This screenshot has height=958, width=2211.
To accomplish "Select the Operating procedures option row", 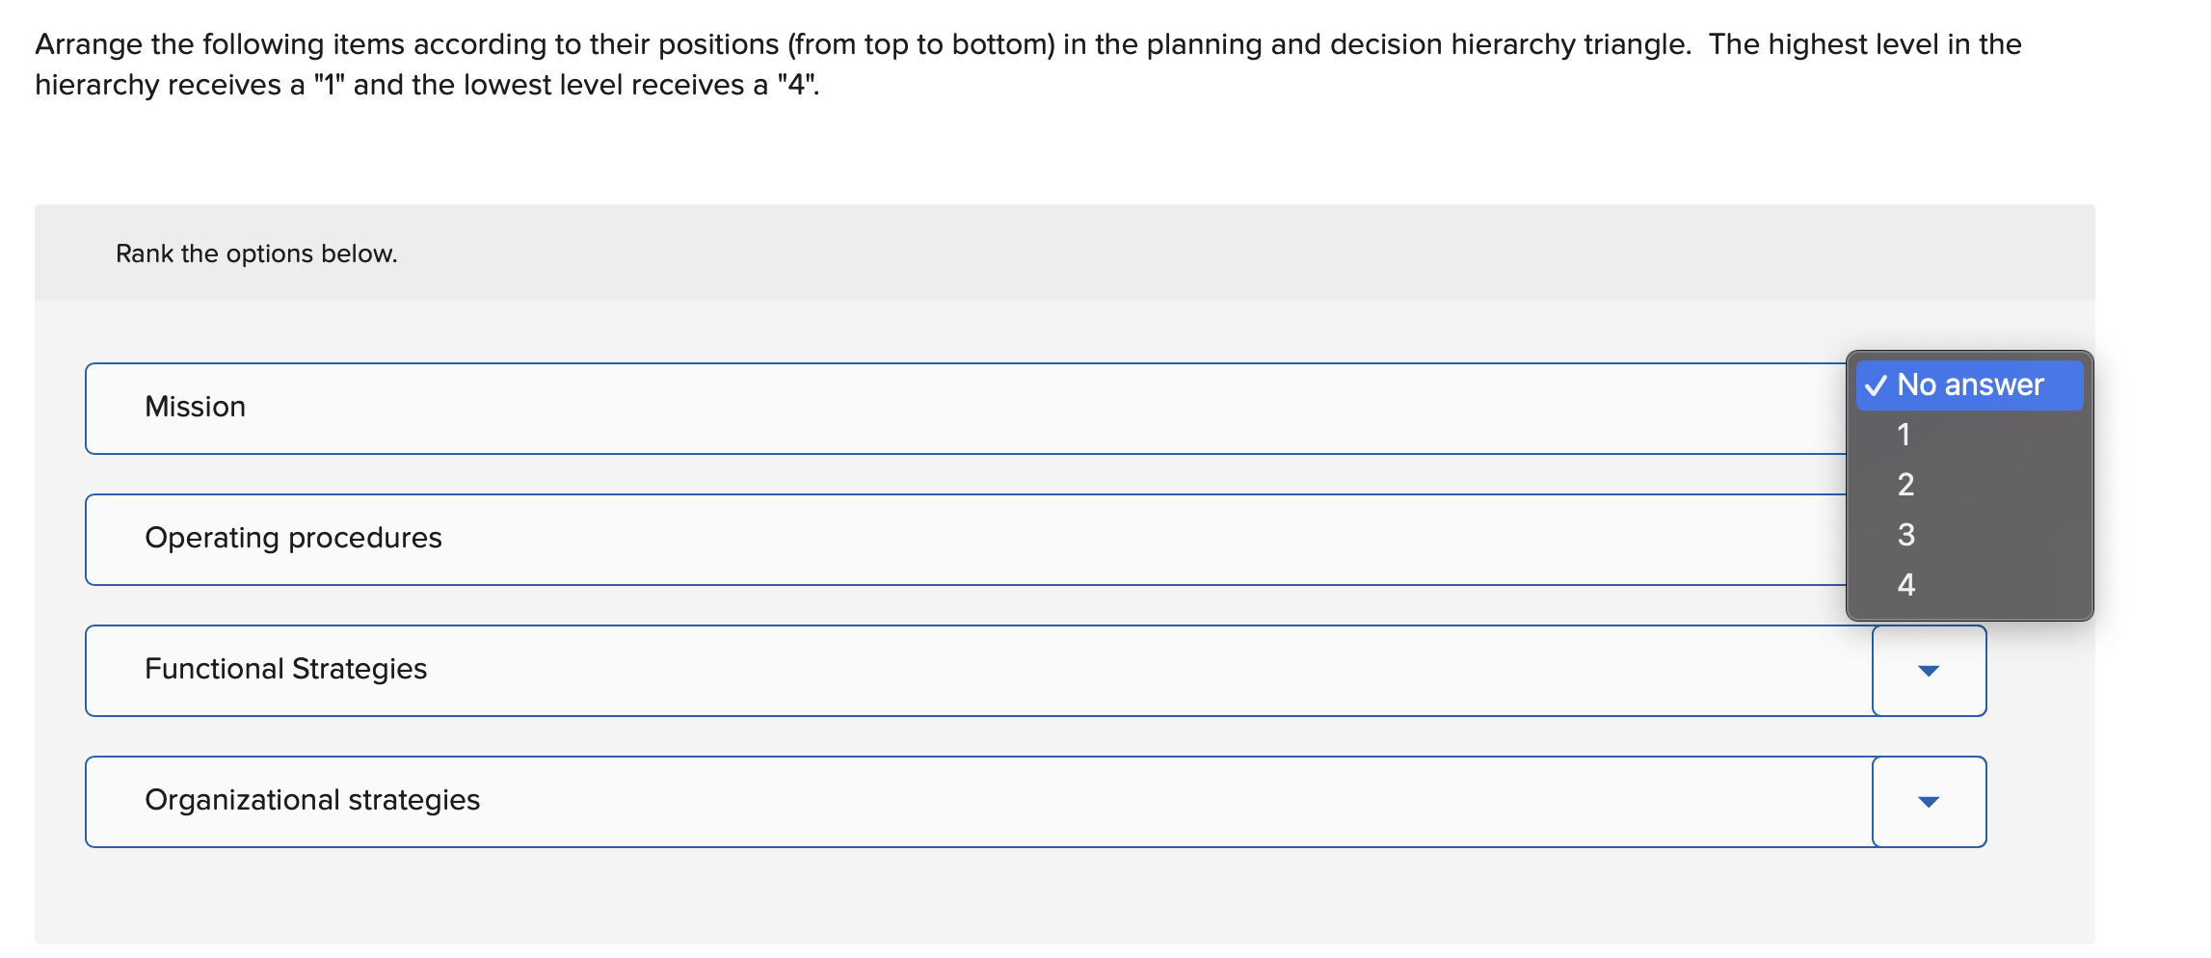I will click(x=867, y=539).
